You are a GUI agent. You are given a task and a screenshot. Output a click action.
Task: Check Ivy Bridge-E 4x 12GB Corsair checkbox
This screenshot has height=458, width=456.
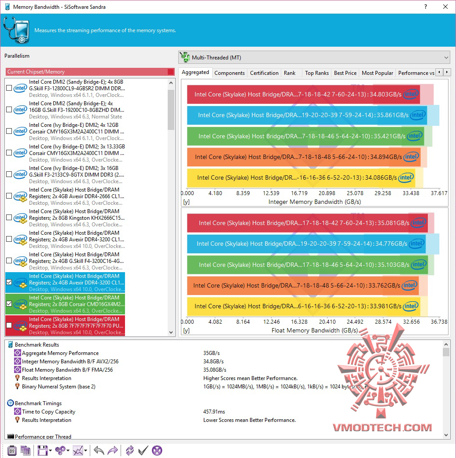[9, 131]
